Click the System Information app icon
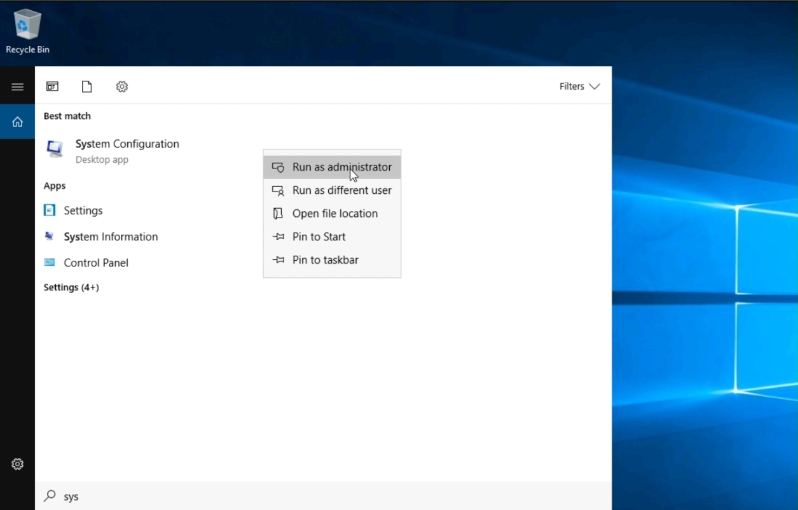This screenshot has height=510, width=798. 50,237
